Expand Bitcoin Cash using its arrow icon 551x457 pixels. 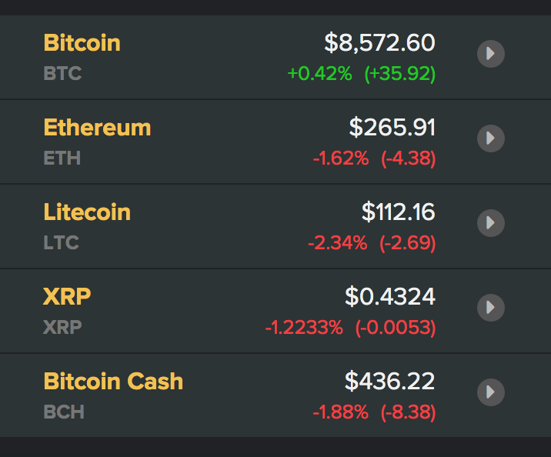490,392
